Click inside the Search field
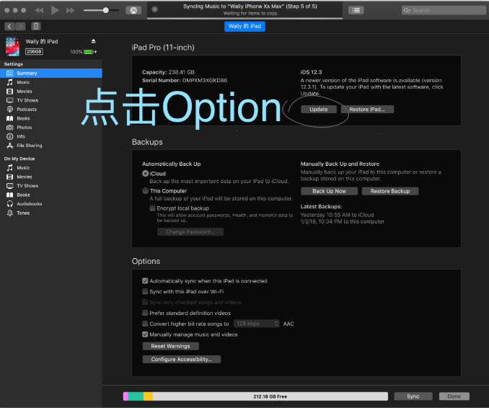The image size is (489, 408). (444, 10)
